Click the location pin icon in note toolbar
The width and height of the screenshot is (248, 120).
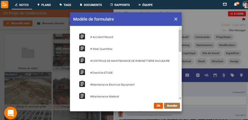click(241, 75)
